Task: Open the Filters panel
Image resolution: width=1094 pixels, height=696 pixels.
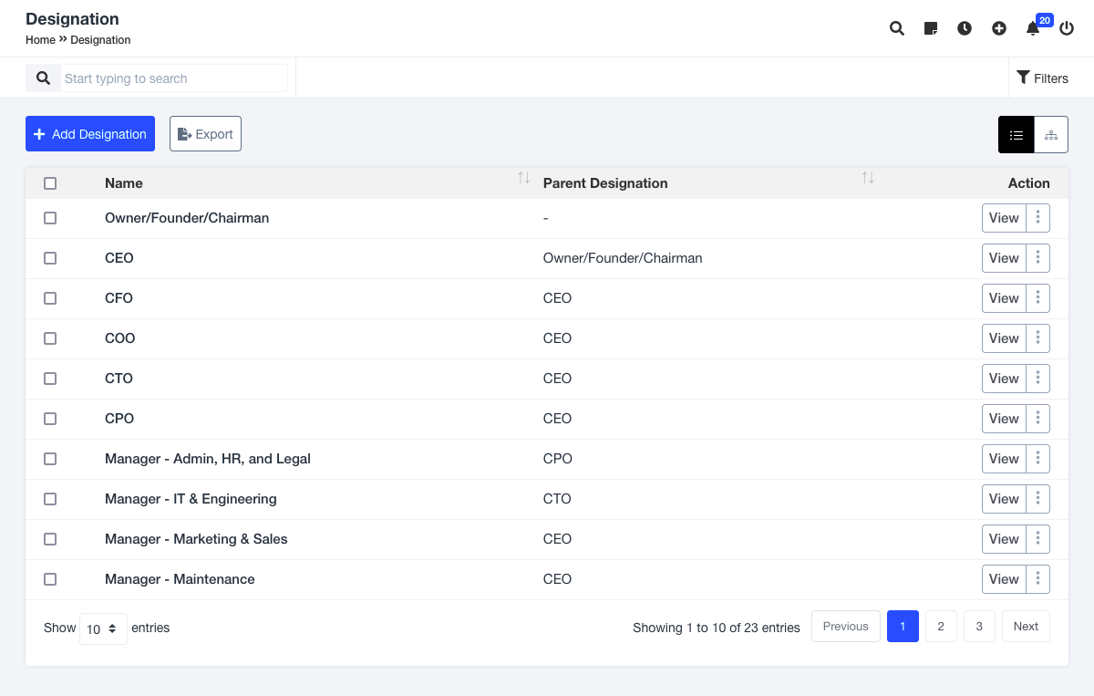Action: [x=1042, y=78]
